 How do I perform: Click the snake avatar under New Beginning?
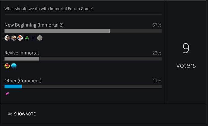tap(7, 38)
